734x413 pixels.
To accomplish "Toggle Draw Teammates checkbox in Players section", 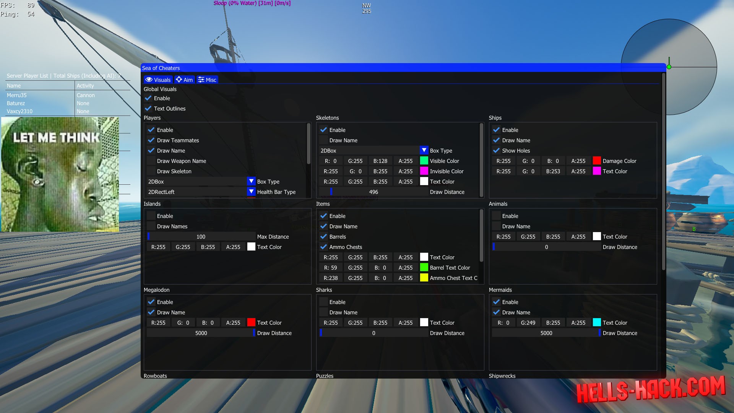I will coord(151,140).
